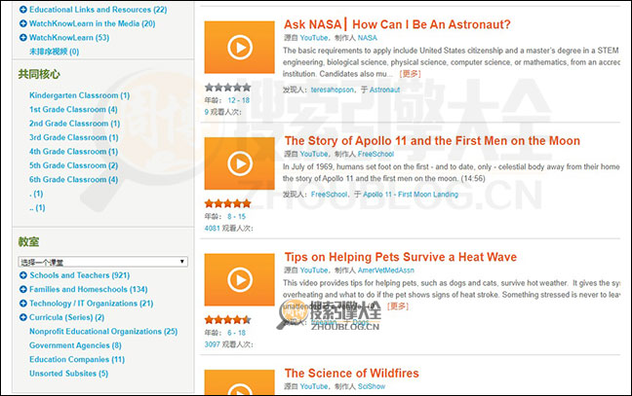This screenshot has height=396, width=632.
Task: Open FreeSchool finder profile link
Action: coord(329,195)
